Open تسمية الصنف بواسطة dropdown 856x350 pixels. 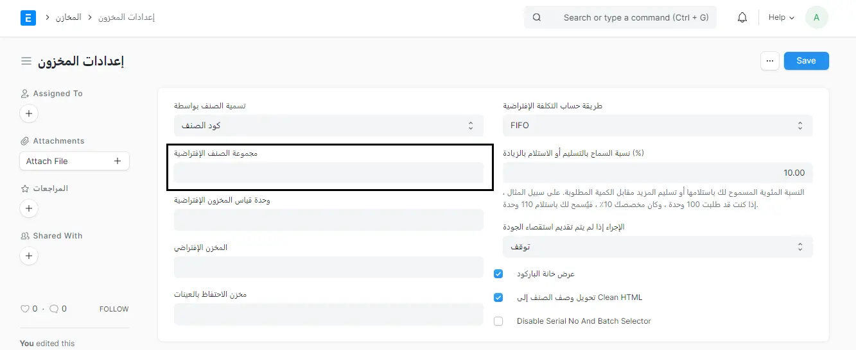coord(329,126)
